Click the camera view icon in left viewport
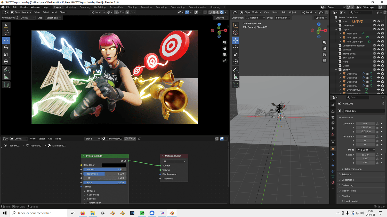Viewport: 387px width, 217px height. coord(225,55)
